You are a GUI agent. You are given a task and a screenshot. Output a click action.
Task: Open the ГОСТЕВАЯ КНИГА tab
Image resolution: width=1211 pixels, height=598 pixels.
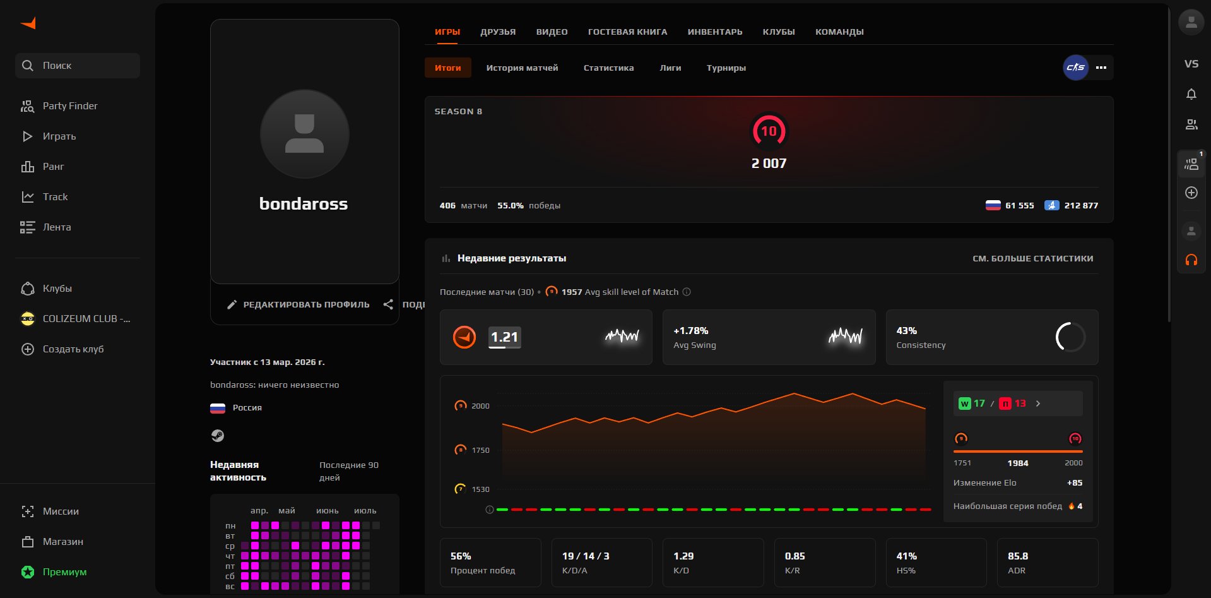627,32
